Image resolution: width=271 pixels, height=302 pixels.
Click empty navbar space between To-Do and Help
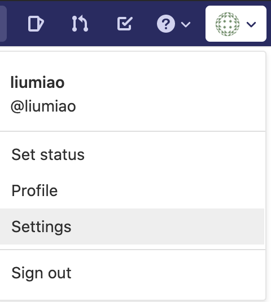pyautogui.click(x=145, y=24)
